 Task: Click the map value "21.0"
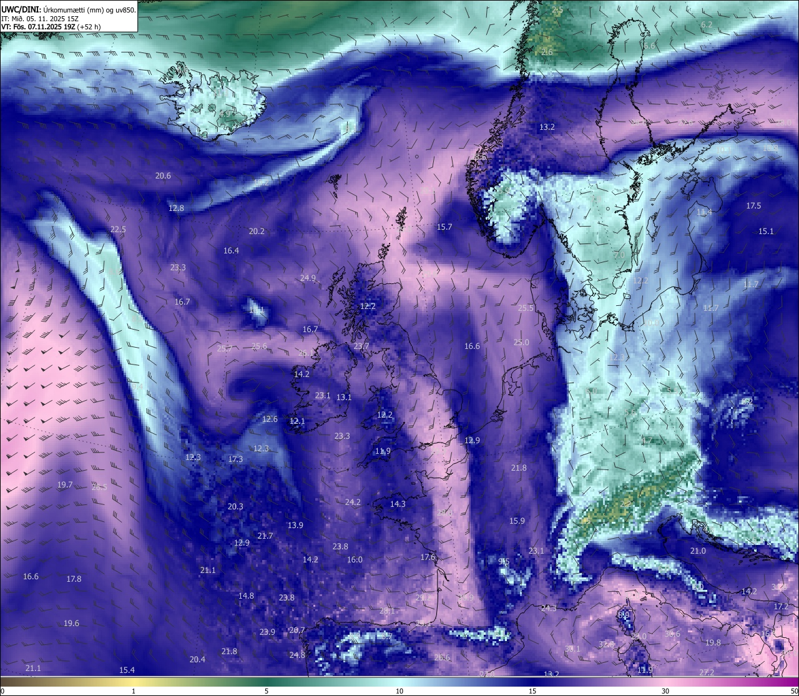(698, 551)
